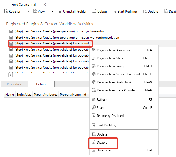This screenshot has height=157, width=176.
Task: Click the Web Hook globe icon
Action: [94, 82]
